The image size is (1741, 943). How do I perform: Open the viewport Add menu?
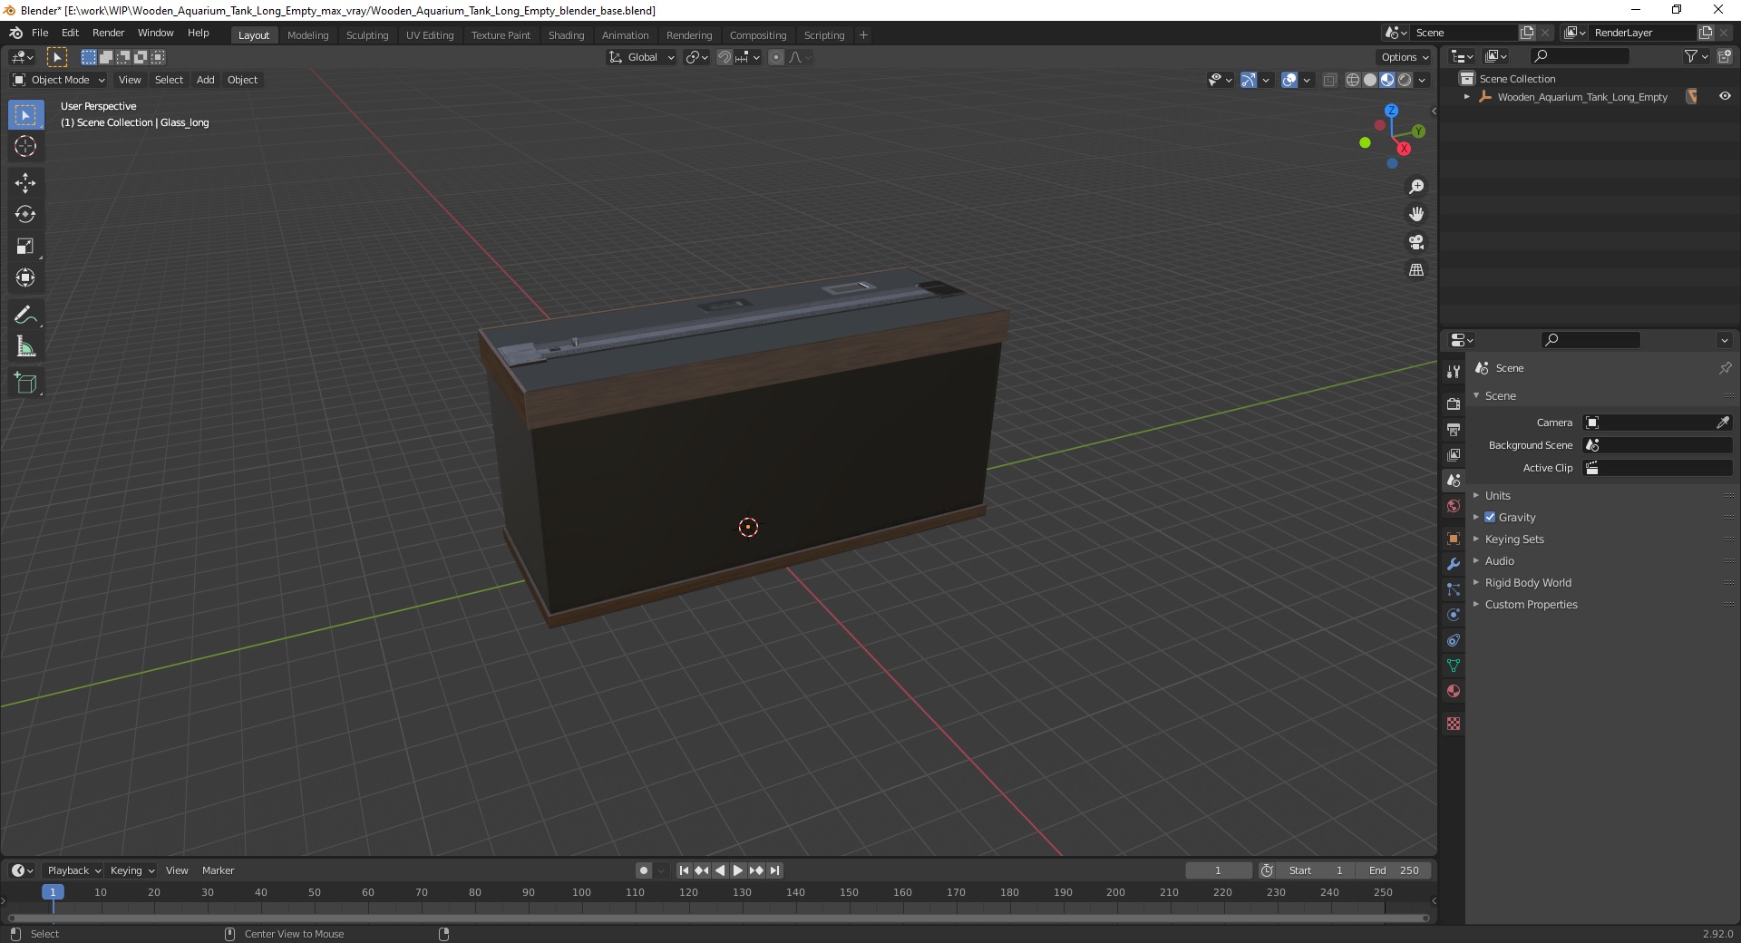tap(206, 80)
